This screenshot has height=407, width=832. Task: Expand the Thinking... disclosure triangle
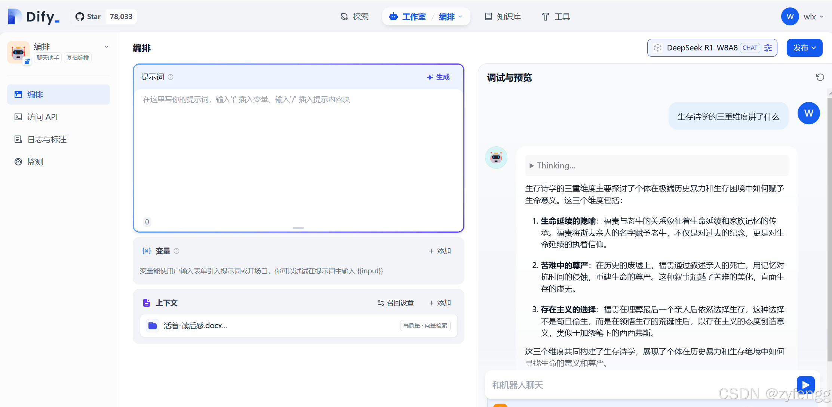(x=531, y=166)
